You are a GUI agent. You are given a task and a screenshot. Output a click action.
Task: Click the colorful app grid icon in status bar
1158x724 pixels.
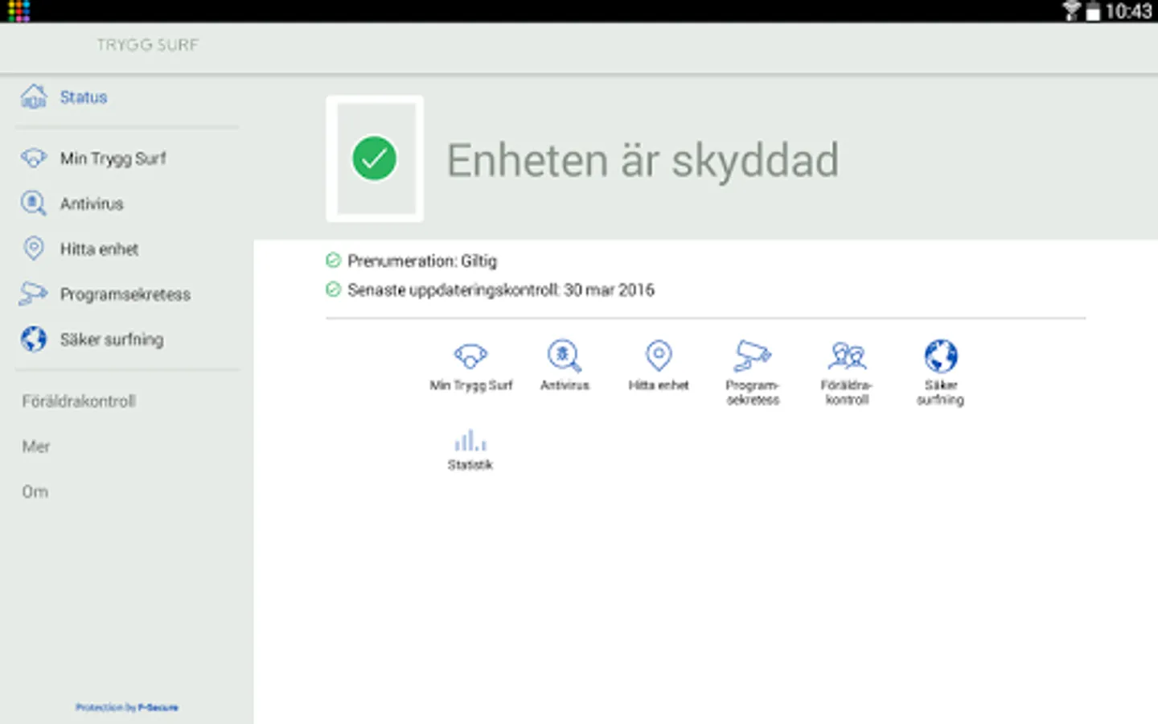tap(18, 11)
